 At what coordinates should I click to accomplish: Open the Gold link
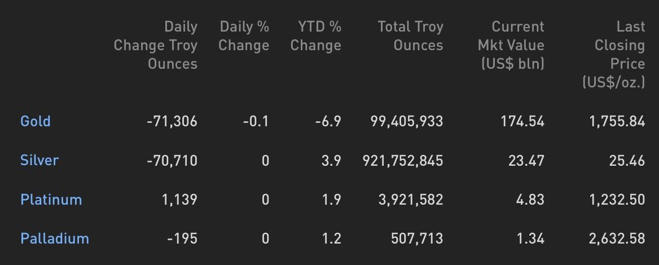(x=36, y=121)
